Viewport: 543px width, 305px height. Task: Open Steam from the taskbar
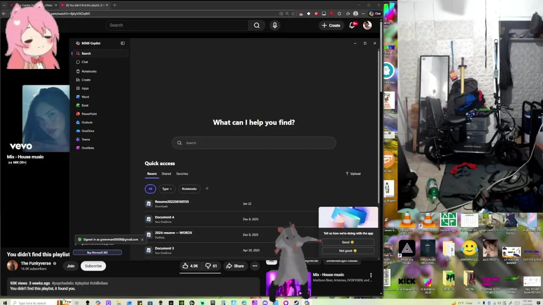point(296,303)
